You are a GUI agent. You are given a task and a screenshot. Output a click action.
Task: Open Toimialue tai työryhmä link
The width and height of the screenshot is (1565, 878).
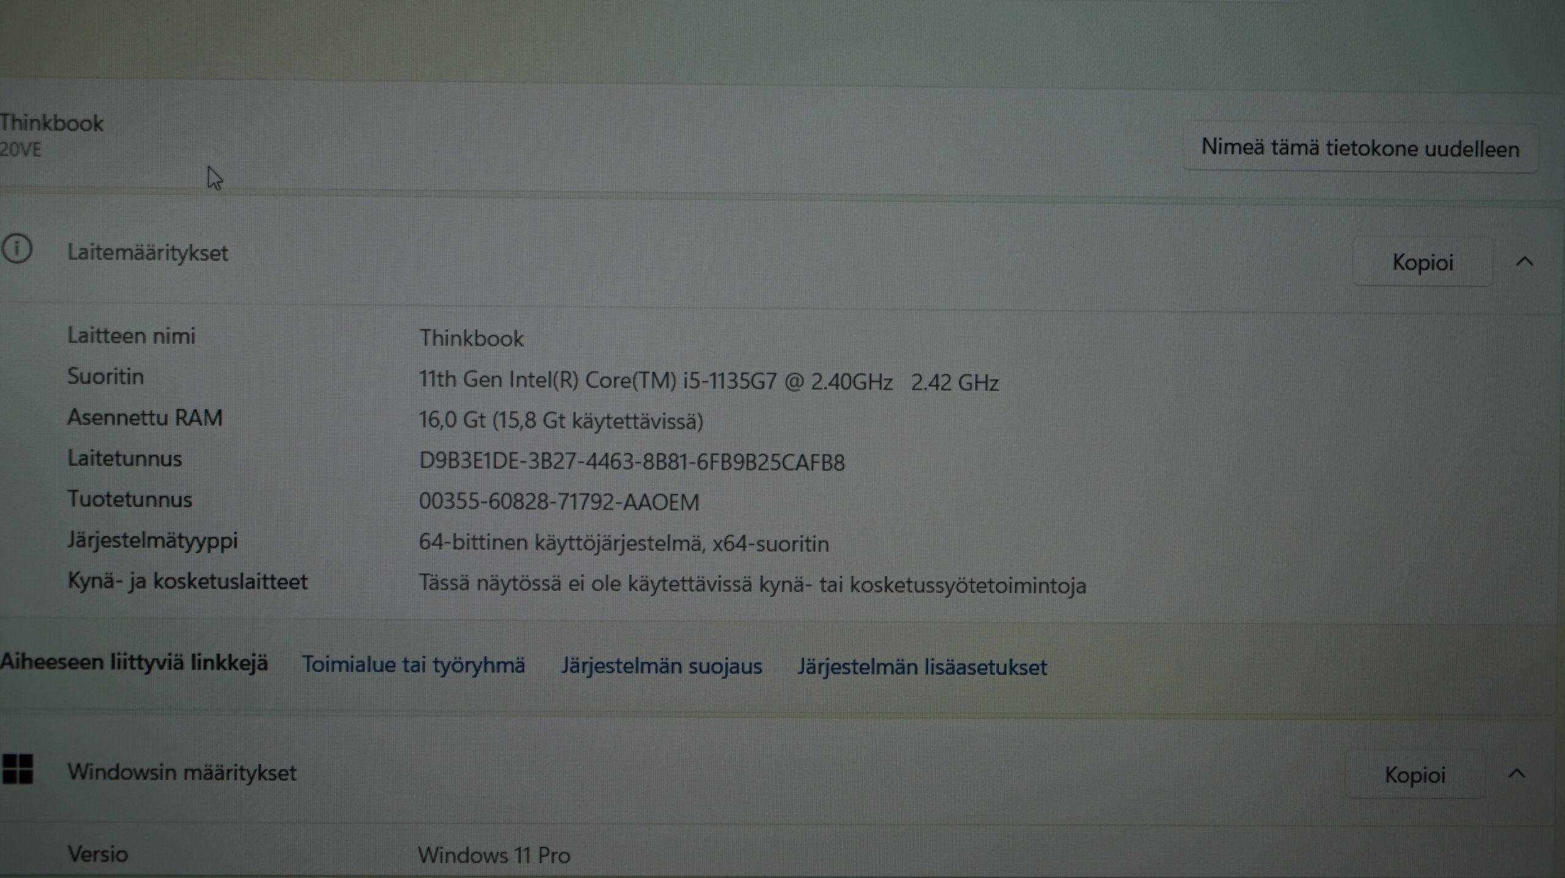pyautogui.click(x=413, y=665)
